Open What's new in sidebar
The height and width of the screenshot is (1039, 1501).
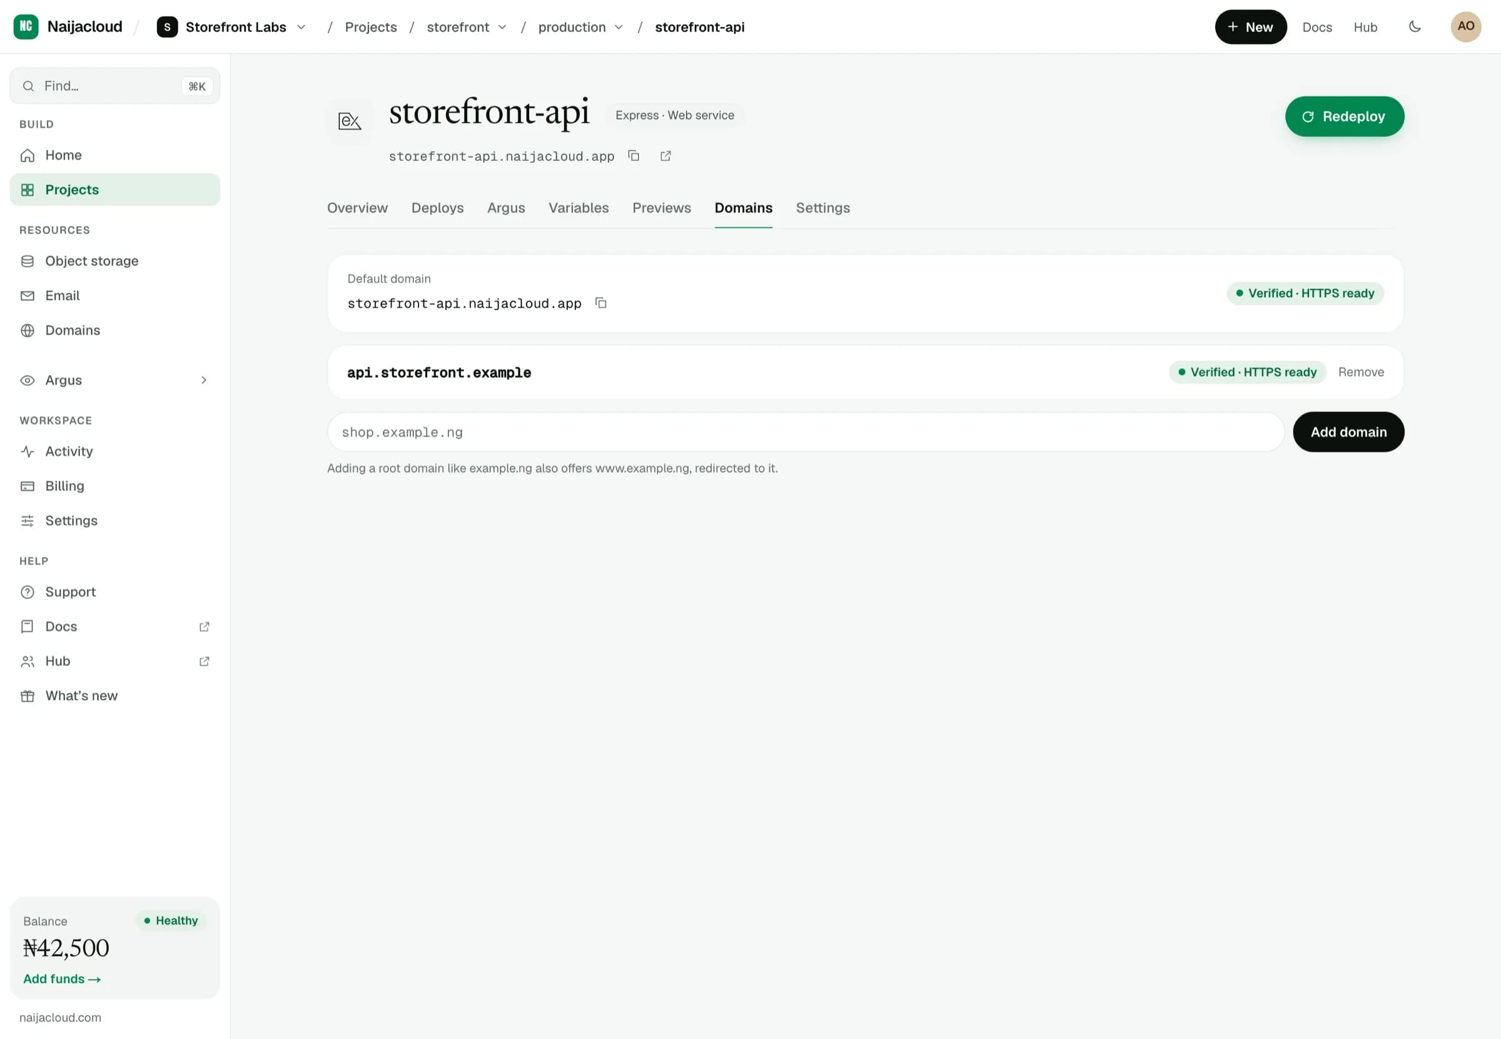pyautogui.click(x=115, y=695)
